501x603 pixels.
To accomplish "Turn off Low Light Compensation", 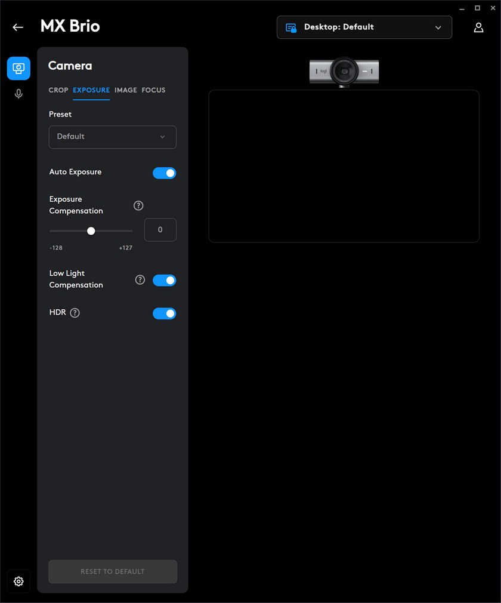I will [x=165, y=281].
